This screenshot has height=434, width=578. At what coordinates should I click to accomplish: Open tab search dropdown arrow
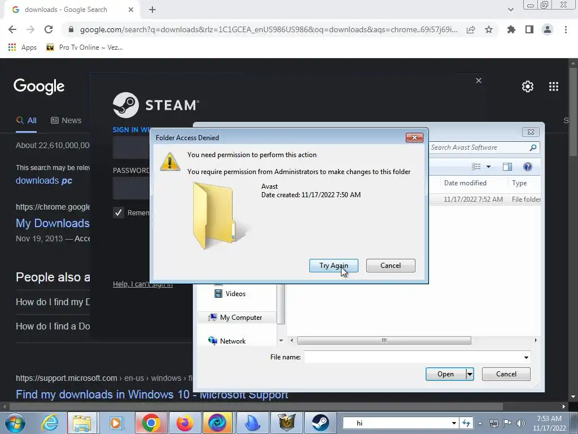(510, 10)
